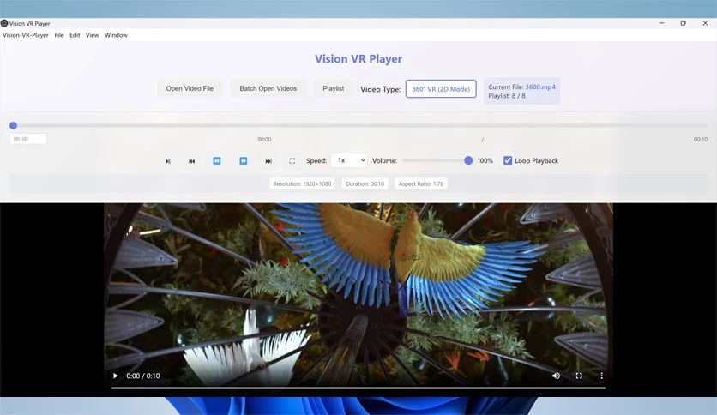Click the 00:00 time input field
The height and width of the screenshot is (415, 717).
tap(28, 139)
